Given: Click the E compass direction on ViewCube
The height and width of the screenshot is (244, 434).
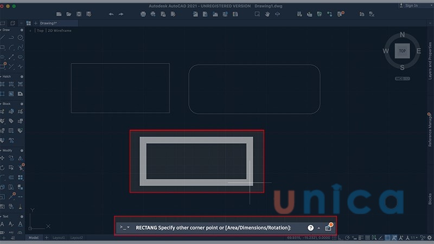Looking at the screenshot, I should tap(418, 51).
